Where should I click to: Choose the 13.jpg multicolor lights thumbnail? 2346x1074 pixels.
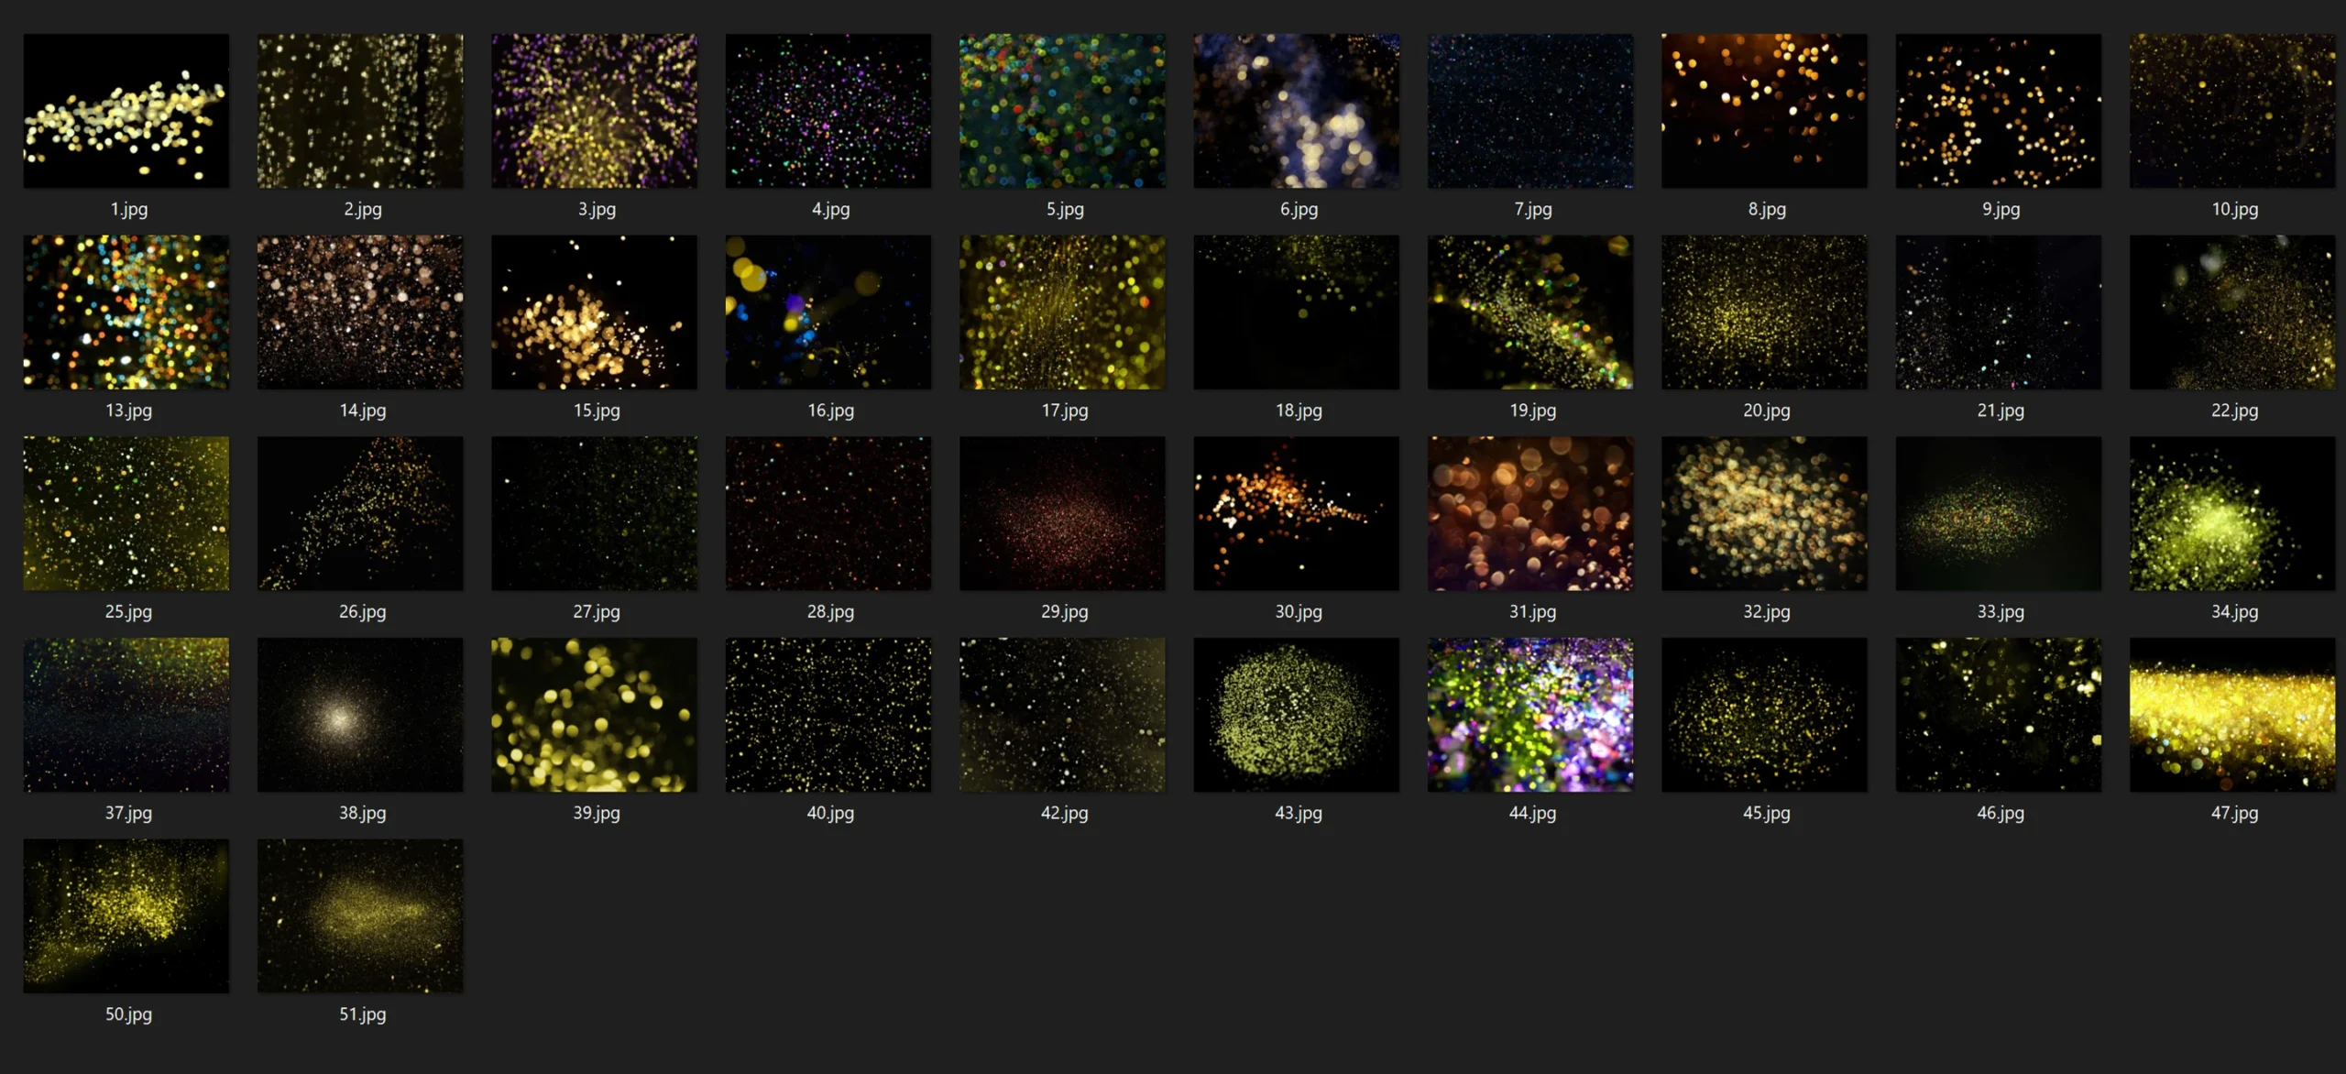tap(126, 312)
